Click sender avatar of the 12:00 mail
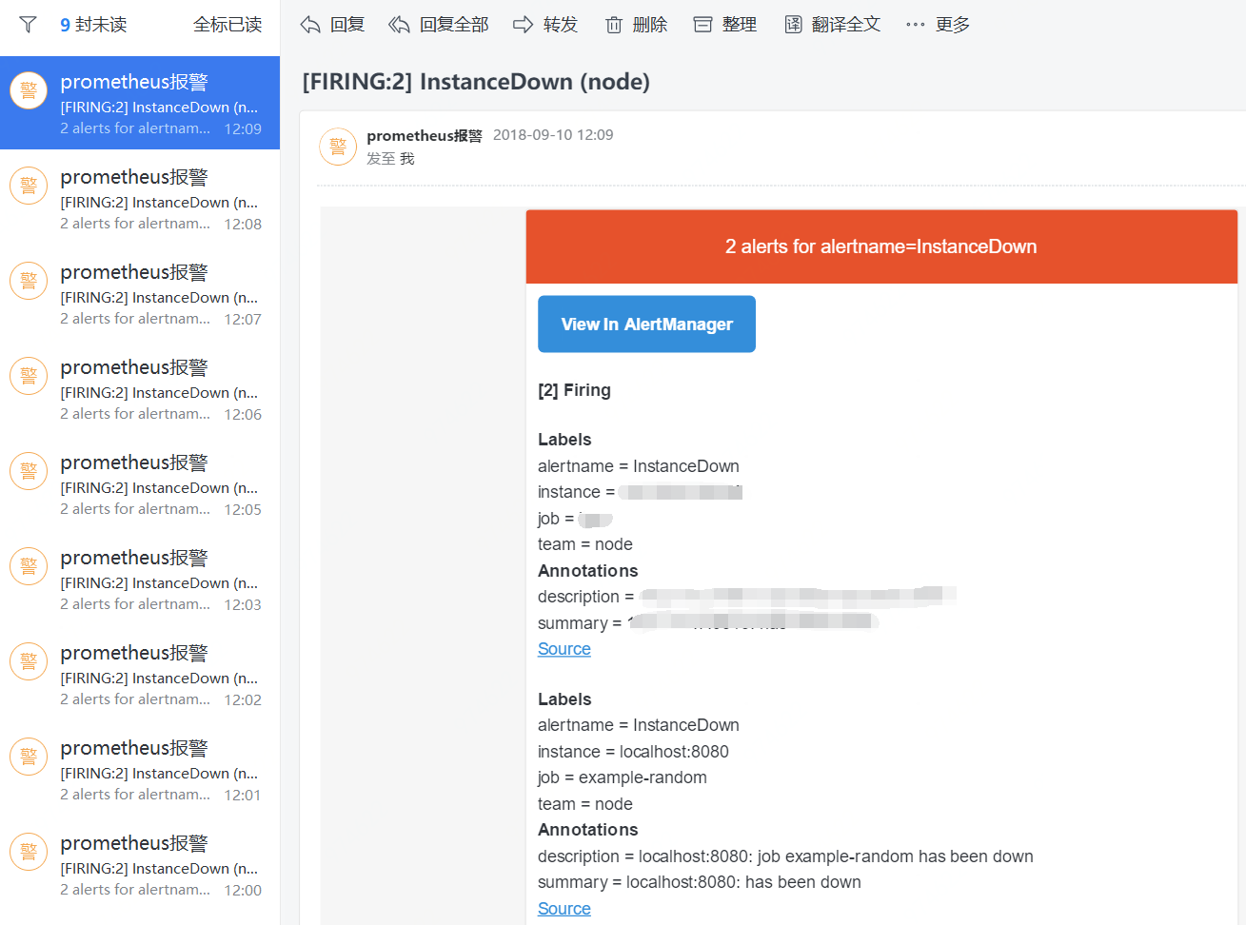The width and height of the screenshot is (1246, 925). click(29, 852)
